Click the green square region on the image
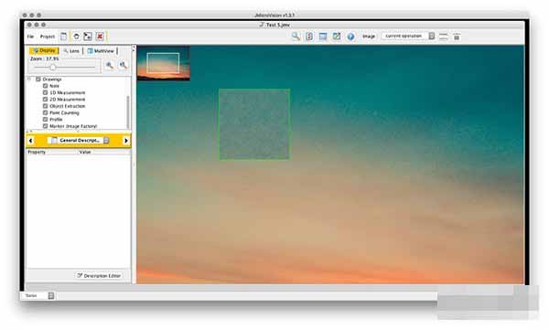This screenshot has height=329, width=549. pyautogui.click(x=254, y=124)
